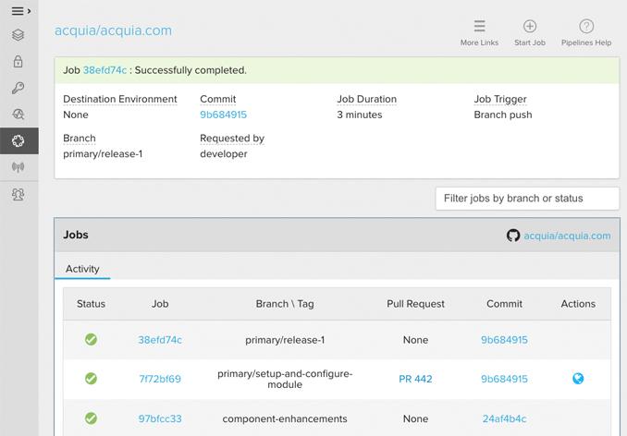Click the 3 minutes duration value
Screen dimensions: 627x436
360,115
